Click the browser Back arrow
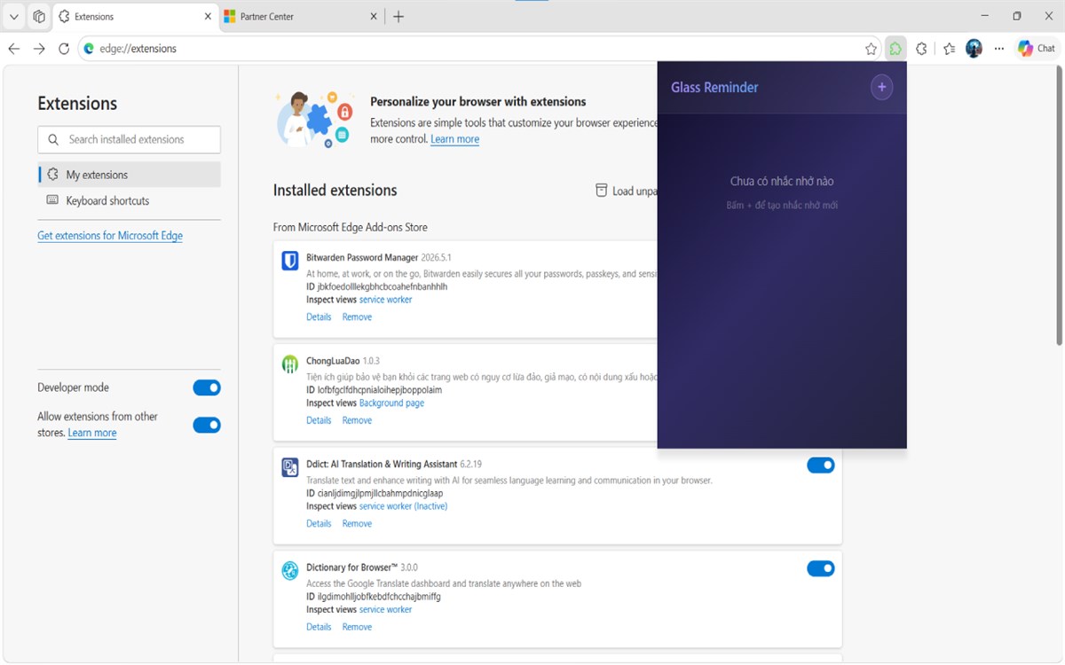This screenshot has height=665, width=1065. 14,49
